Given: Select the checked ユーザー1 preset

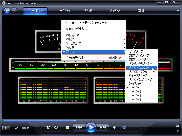Looking at the screenshot, I should click(x=141, y=88).
